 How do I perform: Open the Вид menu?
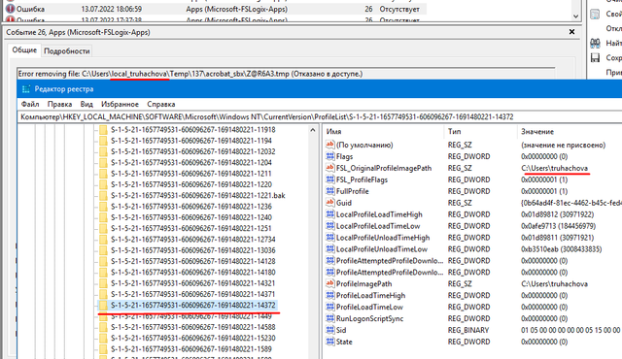click(x=86, y=104)
